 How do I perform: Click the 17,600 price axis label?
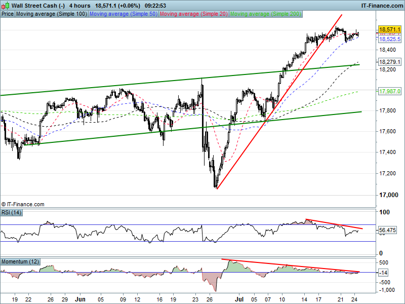(x=387, y=131)
